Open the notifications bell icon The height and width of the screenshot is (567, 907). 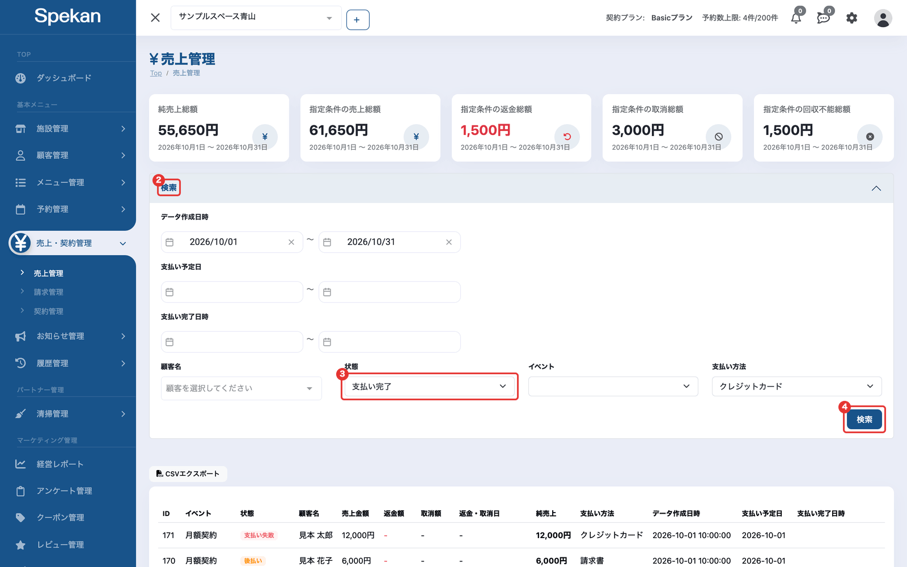[x=796, y=18]
